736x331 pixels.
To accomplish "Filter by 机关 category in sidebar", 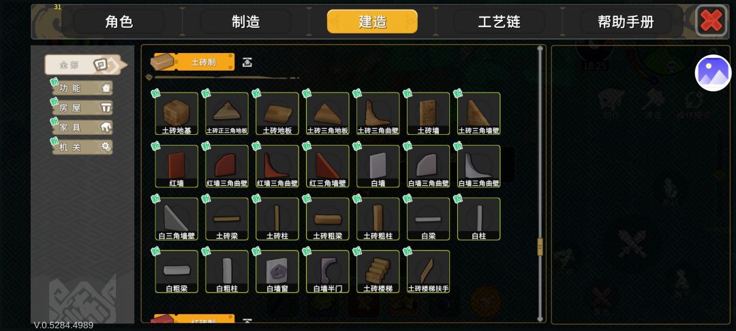I will (x=82, y=147).
